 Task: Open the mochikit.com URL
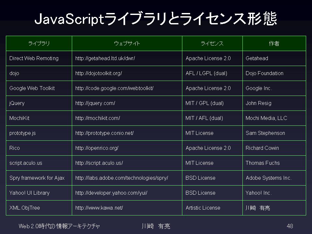pyautogui.click(x=97, y=118)
